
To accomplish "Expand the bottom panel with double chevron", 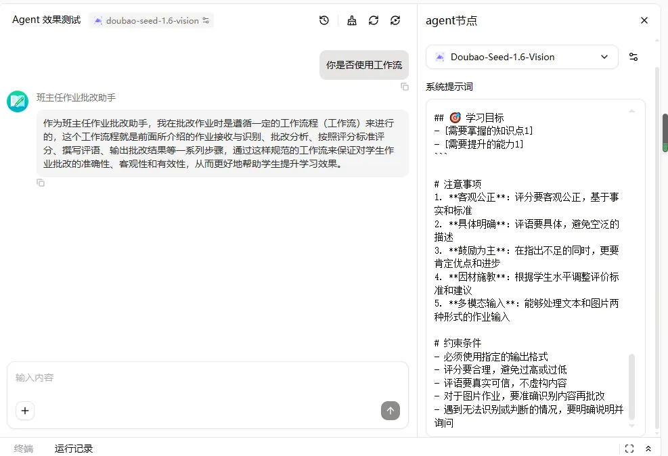I will click(648, 449).
